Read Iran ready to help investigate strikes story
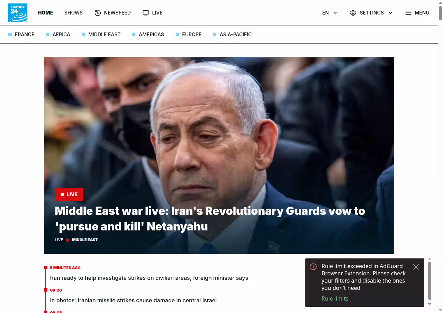Viewport: 443px width, 313px height. tap(149, 278)
